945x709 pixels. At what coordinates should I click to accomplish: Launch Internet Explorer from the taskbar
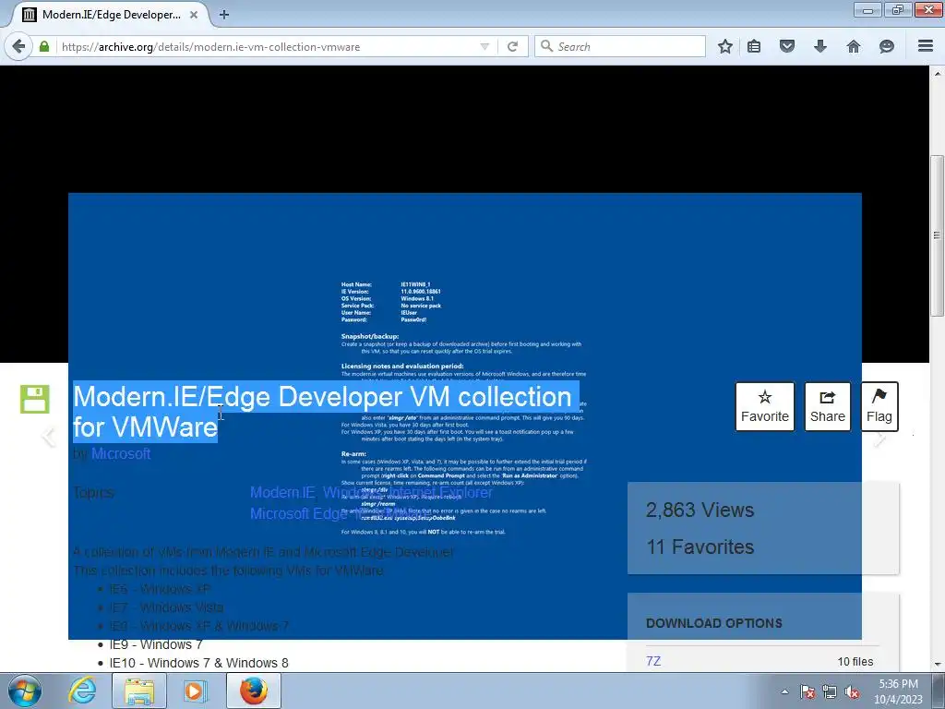pos(82,691)
